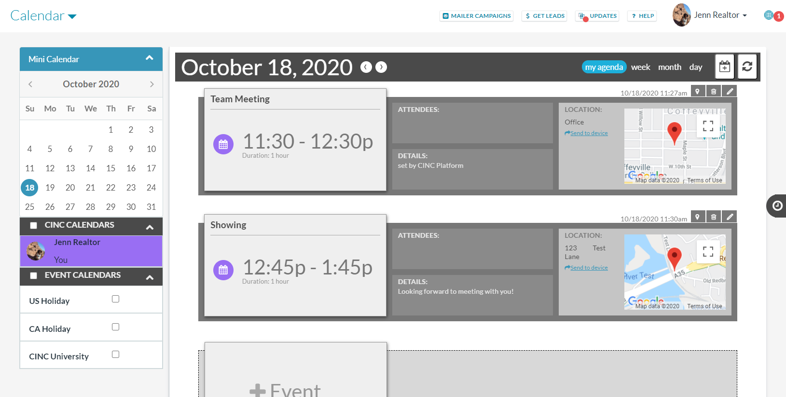786x397 pixels.
Task: Enable the US Holiday calendar
Action: pyautogui.click(x=115, y=299)
